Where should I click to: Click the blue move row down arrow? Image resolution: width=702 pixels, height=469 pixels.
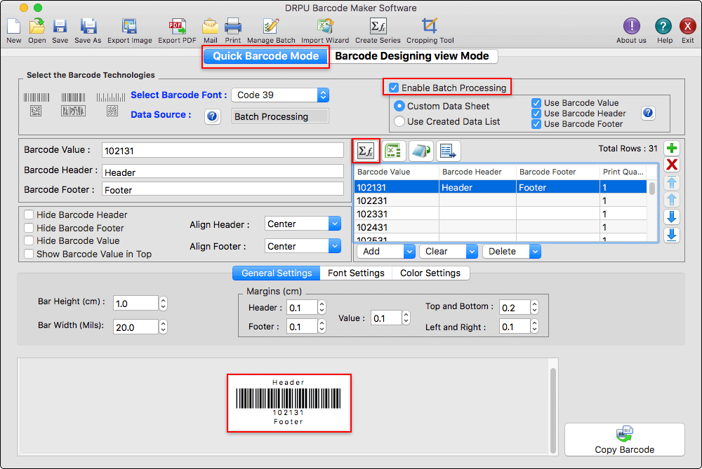tap(672, 217)
